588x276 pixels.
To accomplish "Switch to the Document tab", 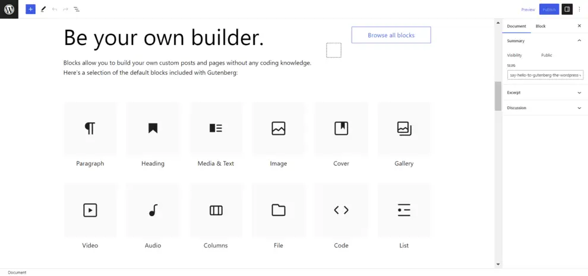I will point(516,26).
